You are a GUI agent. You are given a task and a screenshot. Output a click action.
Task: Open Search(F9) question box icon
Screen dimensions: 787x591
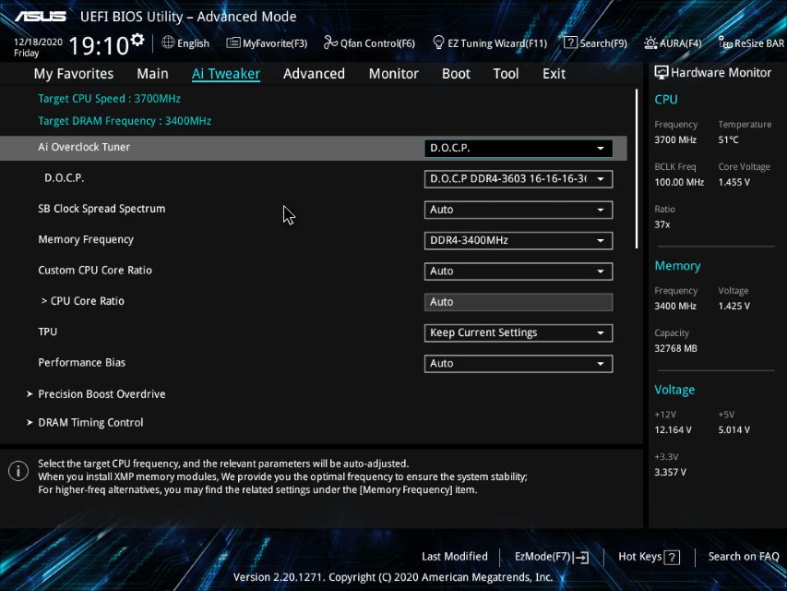[570, 42]
